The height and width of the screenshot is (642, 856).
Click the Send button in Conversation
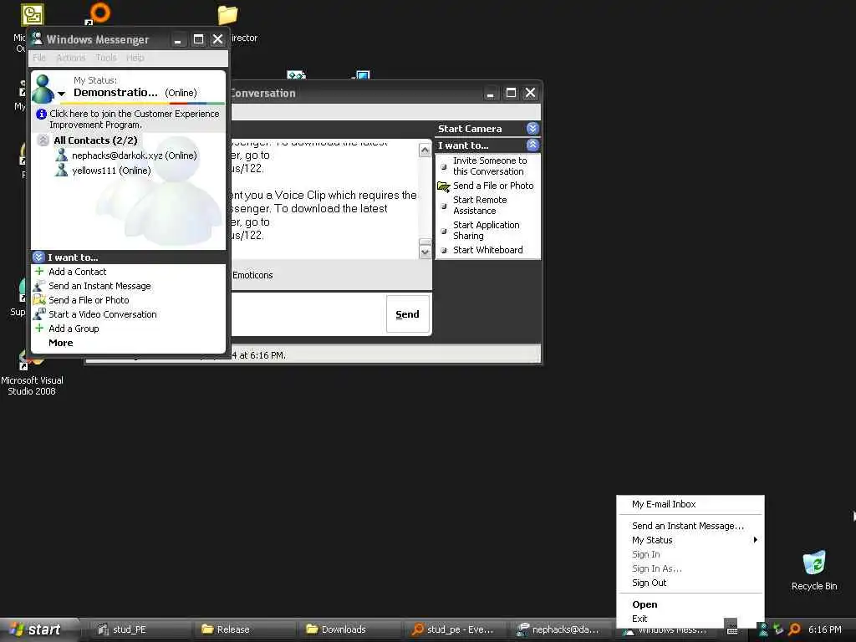tap(407, 314)
